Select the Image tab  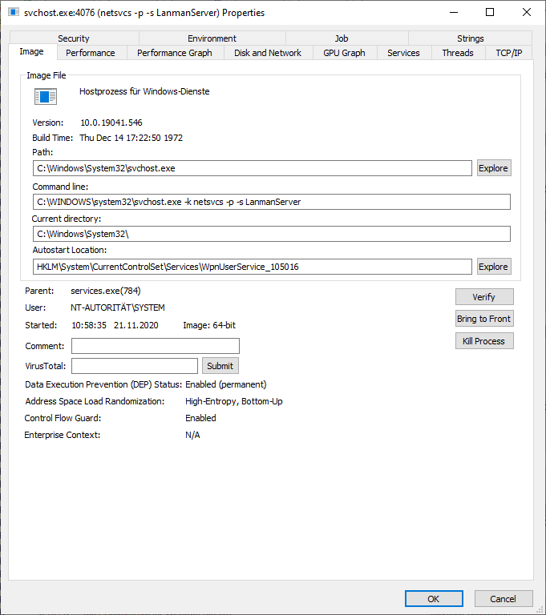[32, 52]
